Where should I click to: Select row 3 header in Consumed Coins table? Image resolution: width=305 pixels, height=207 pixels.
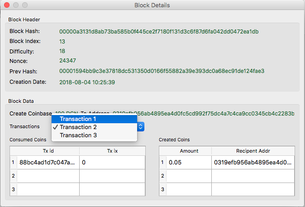(x=13, y=189)
